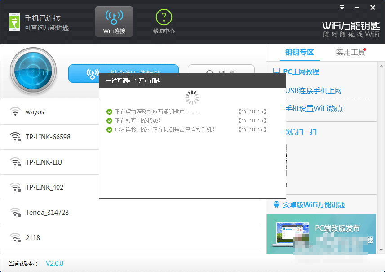Click the loading spinner in query dialog
Viewport: 385px width, 272px height.
pos(192,97)
